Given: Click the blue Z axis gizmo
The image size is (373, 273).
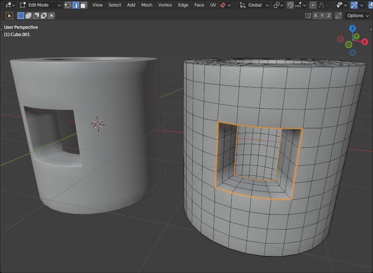Looking at the screenshot, I should pyautogui.click(x=353, y=28).
